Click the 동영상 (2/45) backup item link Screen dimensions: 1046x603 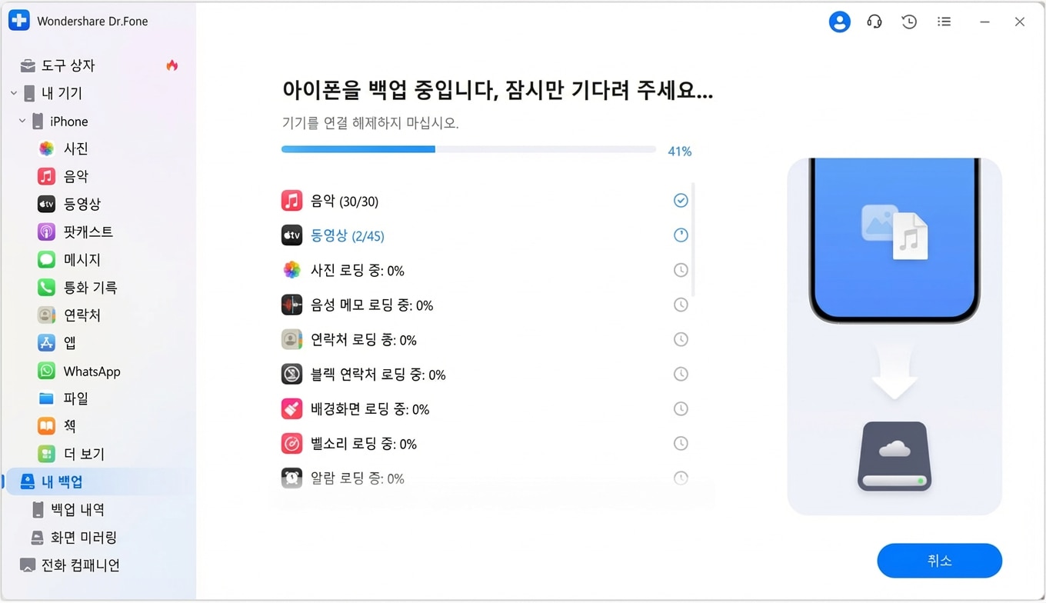[x=347, y=236]
